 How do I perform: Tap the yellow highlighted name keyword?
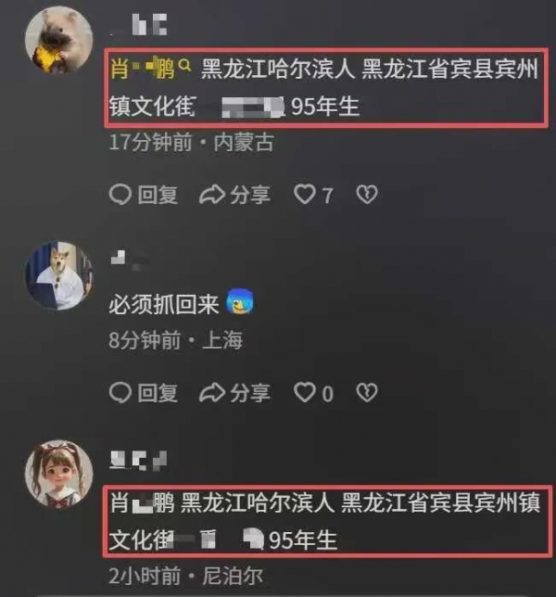coord(143,69)
